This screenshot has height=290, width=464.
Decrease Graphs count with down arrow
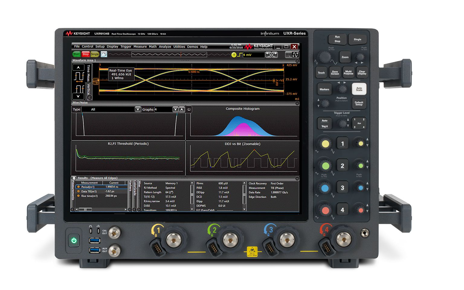pyautogui.click(x=175, y=109)
